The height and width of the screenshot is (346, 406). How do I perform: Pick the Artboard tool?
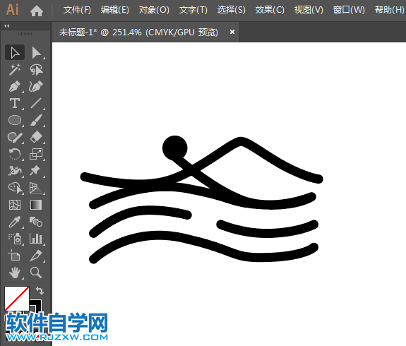point(15,256)
